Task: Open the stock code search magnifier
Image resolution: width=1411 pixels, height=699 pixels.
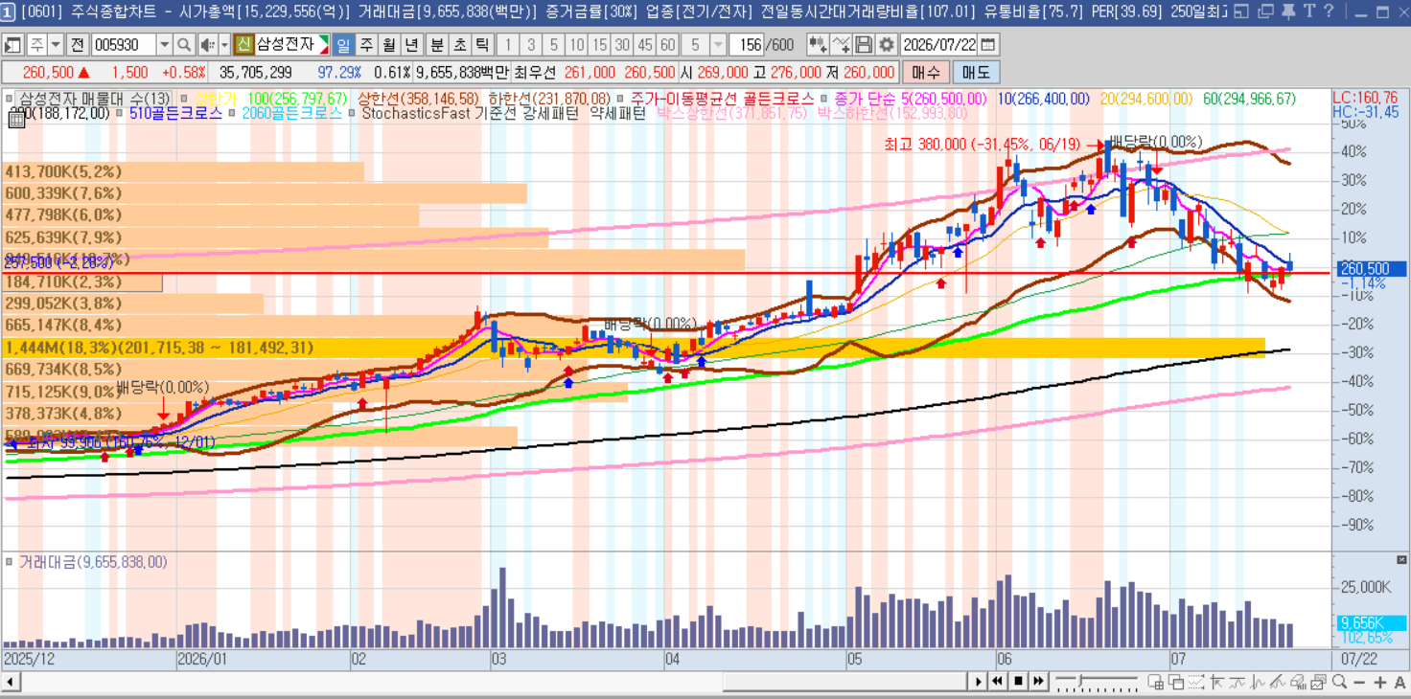Action: [x=184, y=45]
